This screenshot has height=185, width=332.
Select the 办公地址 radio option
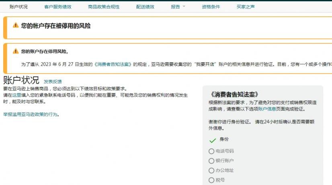(x=211, y=171)
